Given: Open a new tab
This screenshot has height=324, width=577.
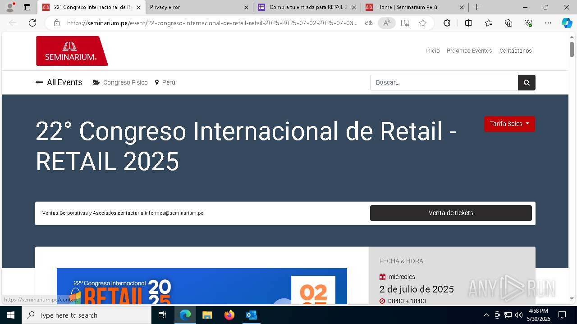Looking at the screenshot, I should (476, 7).
